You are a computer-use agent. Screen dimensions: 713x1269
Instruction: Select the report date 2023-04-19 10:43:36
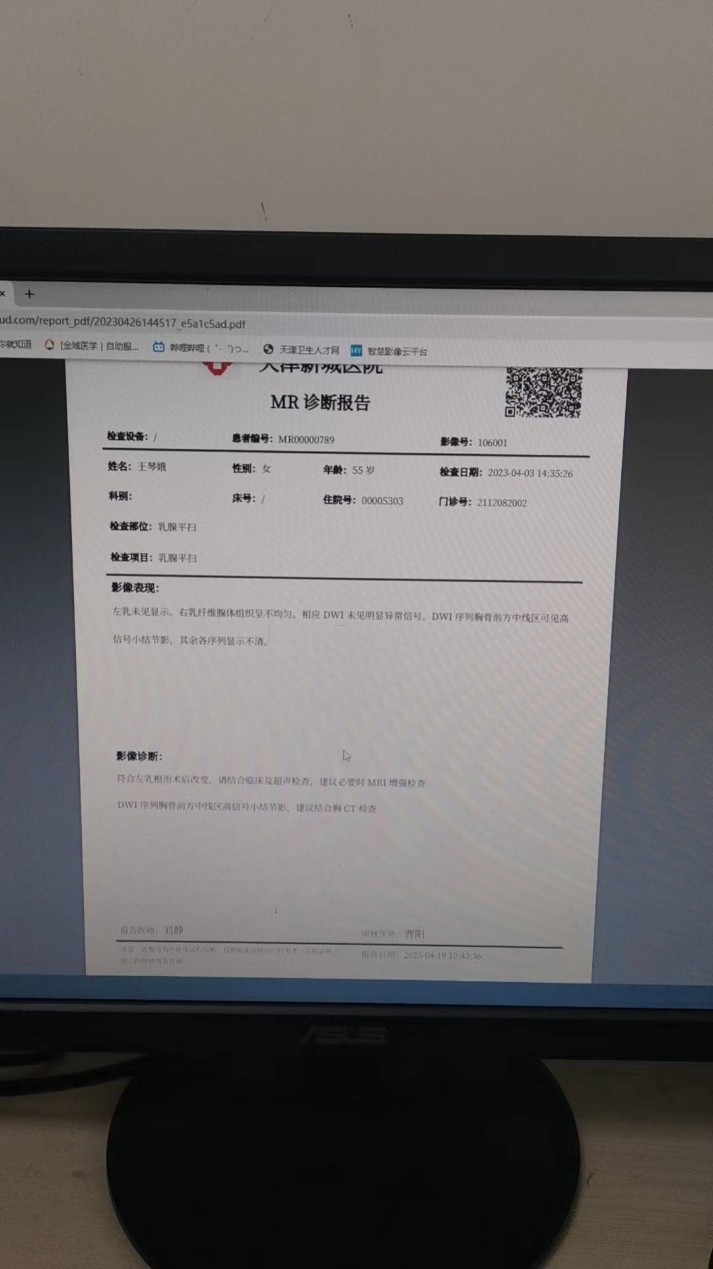point(442,956)
